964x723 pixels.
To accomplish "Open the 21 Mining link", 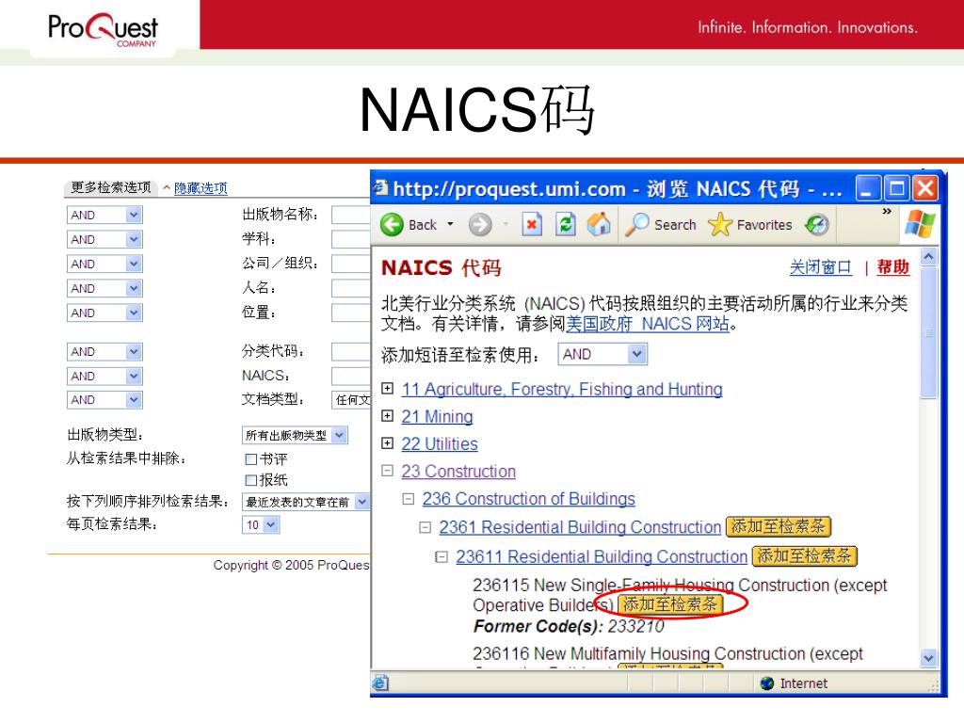I will (437, 417).
